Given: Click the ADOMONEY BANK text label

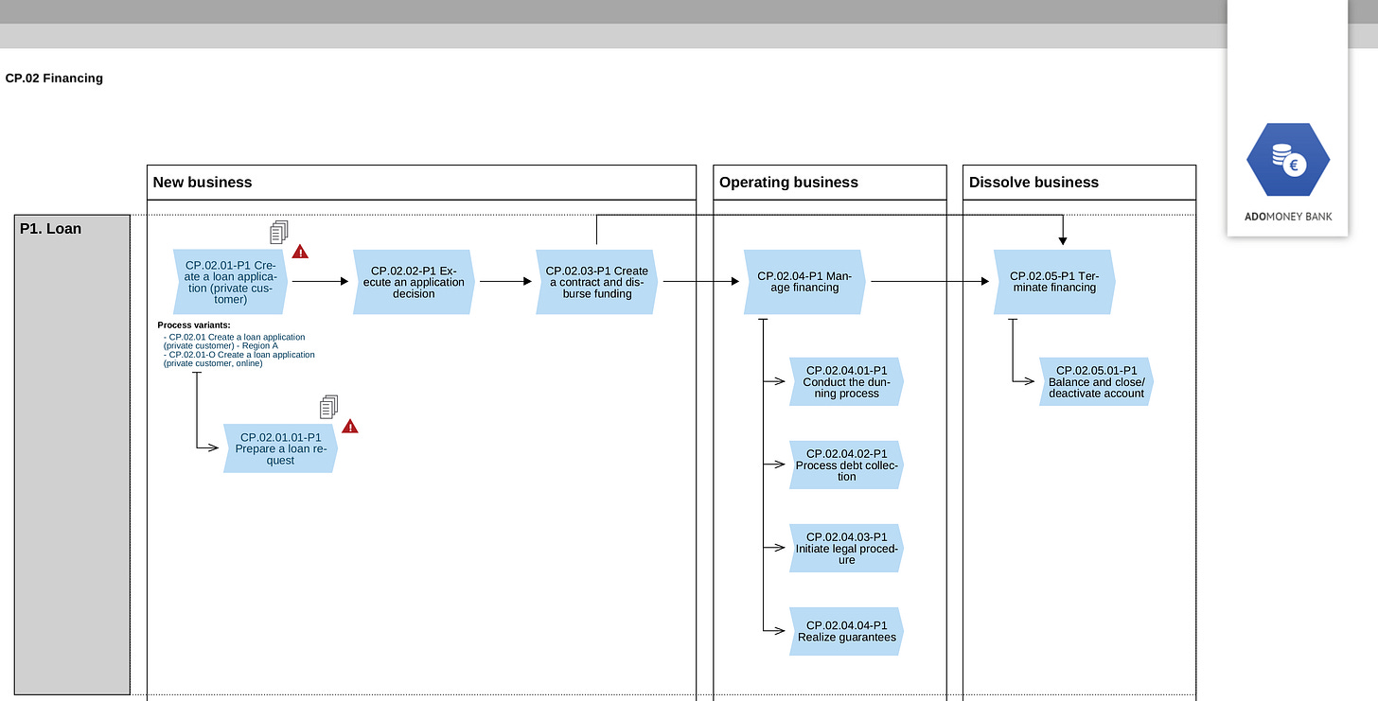Looking at the screenshot, I should point(1288,217).
